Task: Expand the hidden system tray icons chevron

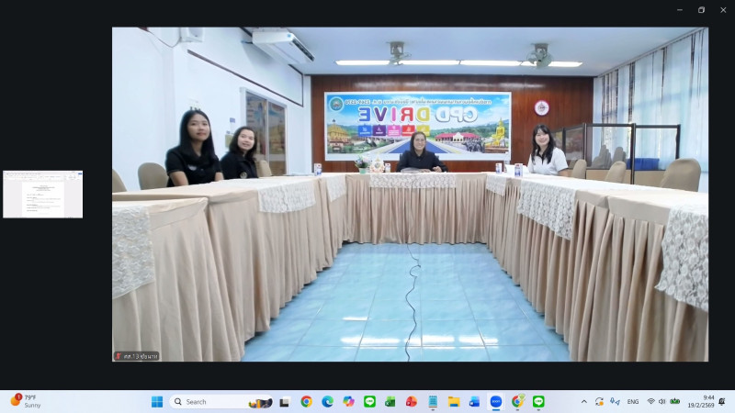Action: [583, 401]
